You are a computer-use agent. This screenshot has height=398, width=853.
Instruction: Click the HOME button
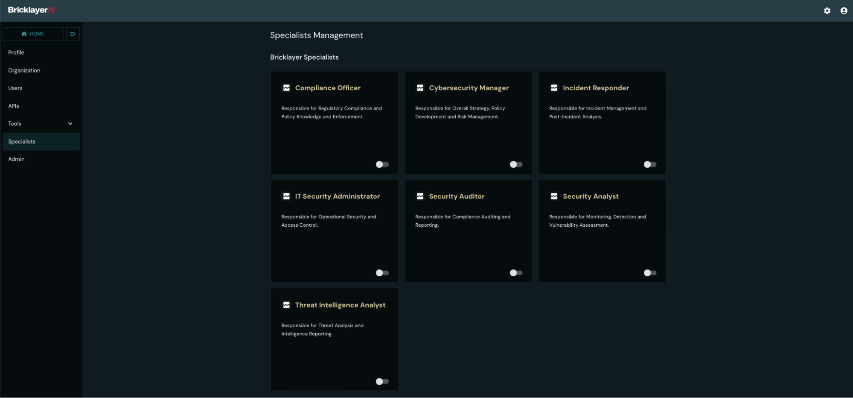33,34
